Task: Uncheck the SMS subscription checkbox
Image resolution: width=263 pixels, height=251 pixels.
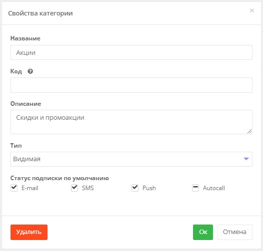Action: (74, 188)
